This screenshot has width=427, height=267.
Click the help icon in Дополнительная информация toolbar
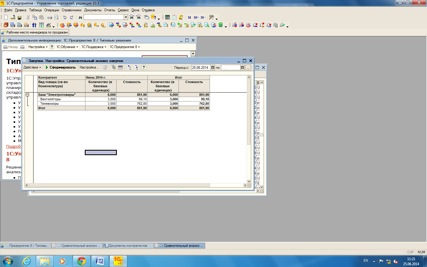[52, 47]
